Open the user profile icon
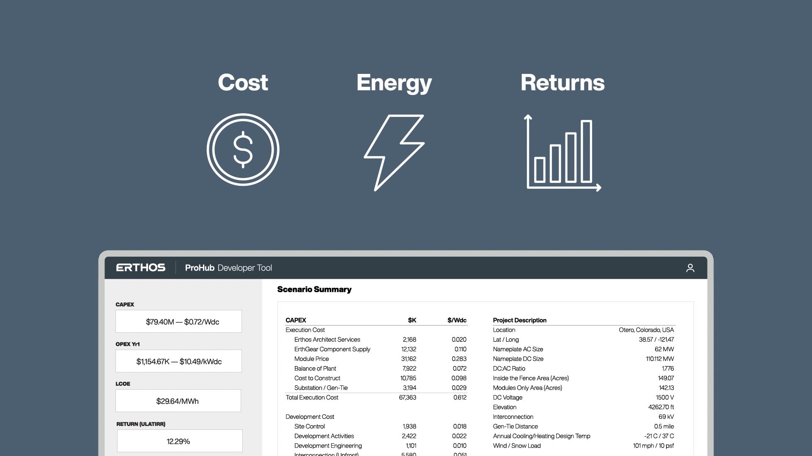This screenshot has height=456, width=812. tap(690, 268)
